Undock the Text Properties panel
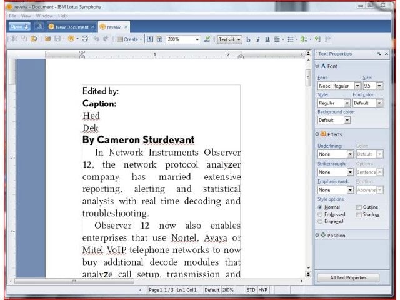 [x=379, y=54]
